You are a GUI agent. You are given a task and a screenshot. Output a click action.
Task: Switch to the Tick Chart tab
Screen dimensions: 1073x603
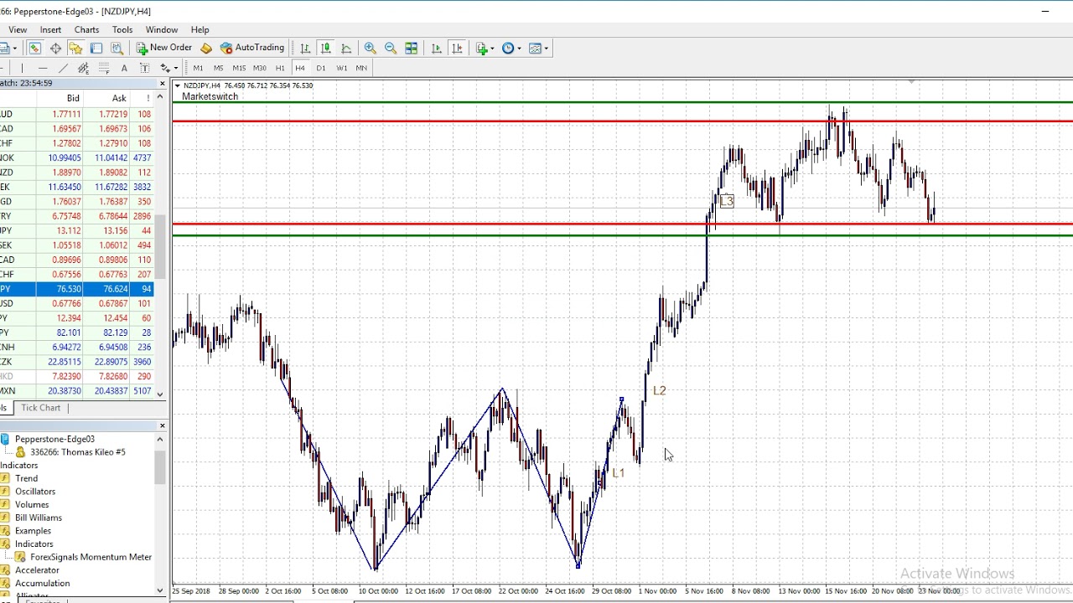pos(40,408)
